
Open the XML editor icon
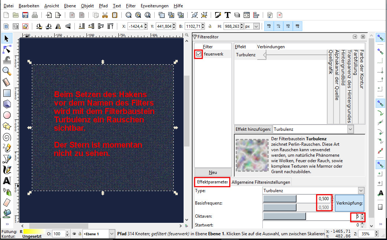[247, 15]
